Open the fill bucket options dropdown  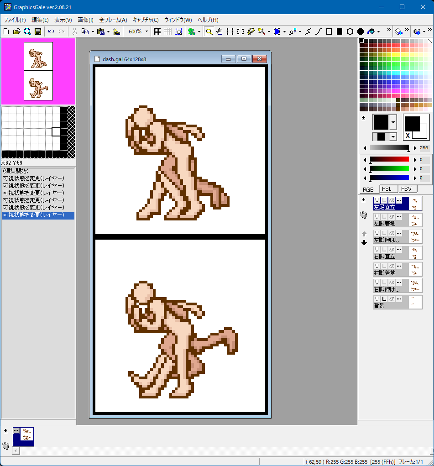378,31
